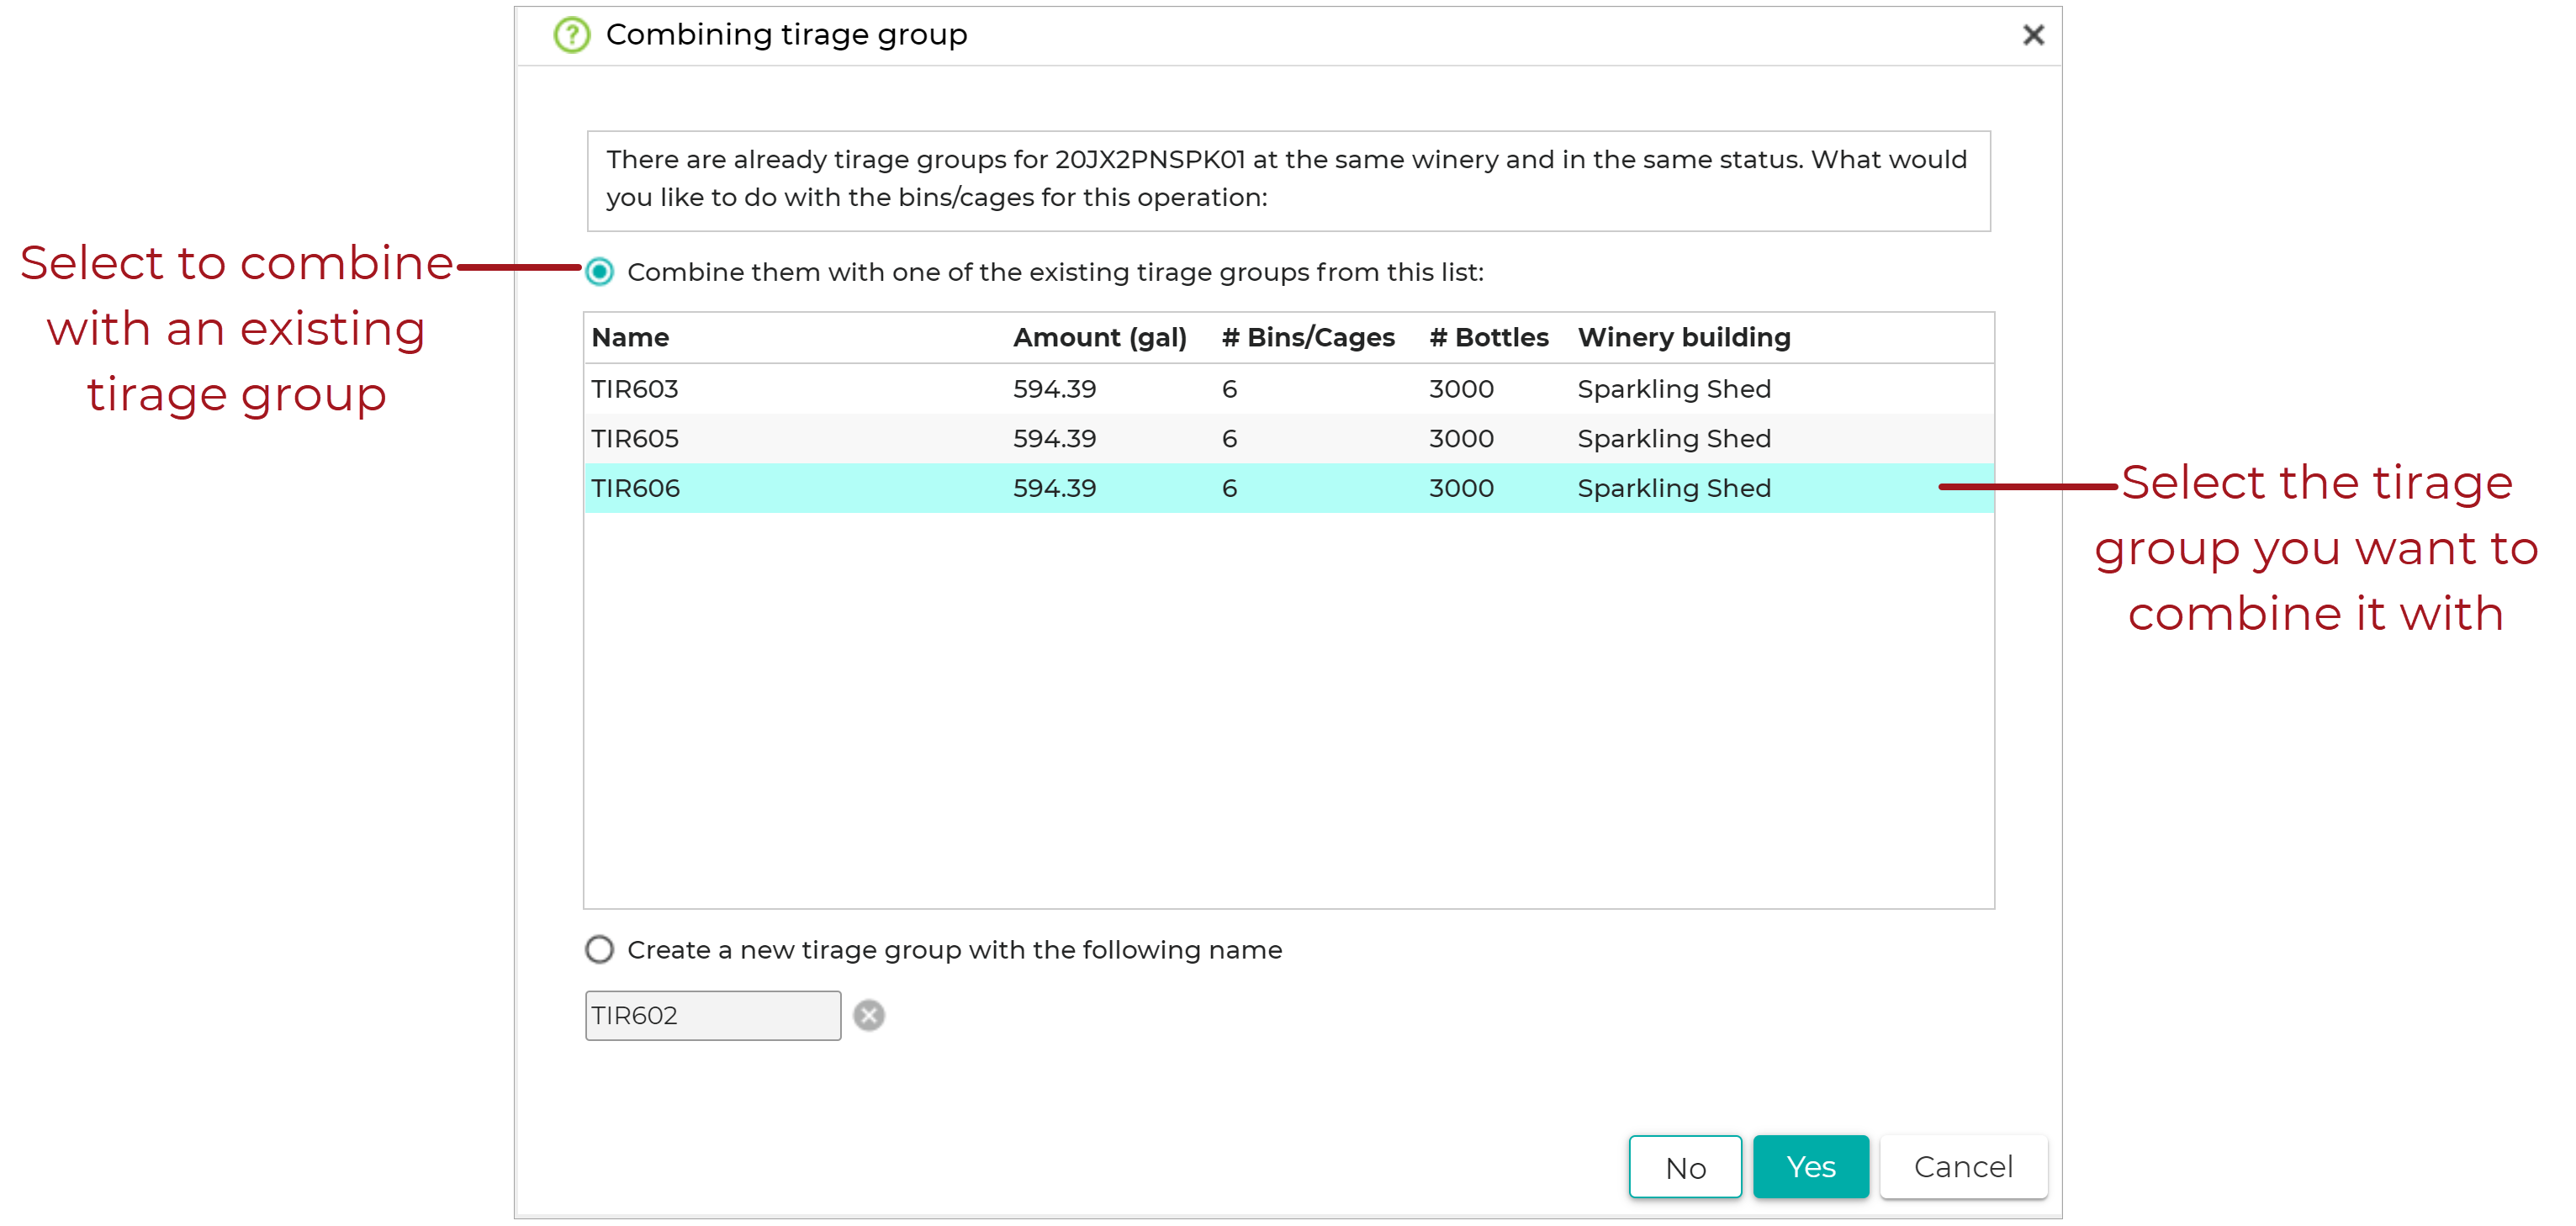The width and height of the screenshot is (2576, 1226).
Task: Select the TIR605 tirage group row
Action: click(x=1289, y=439)
